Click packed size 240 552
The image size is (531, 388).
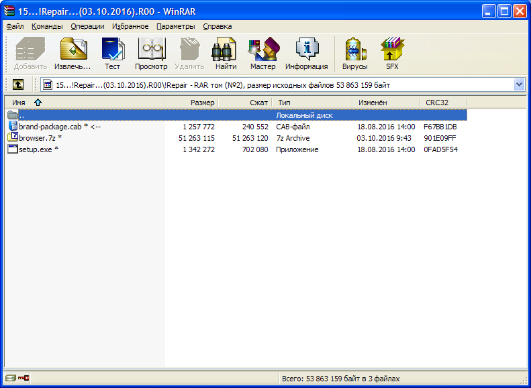point(255,127)
